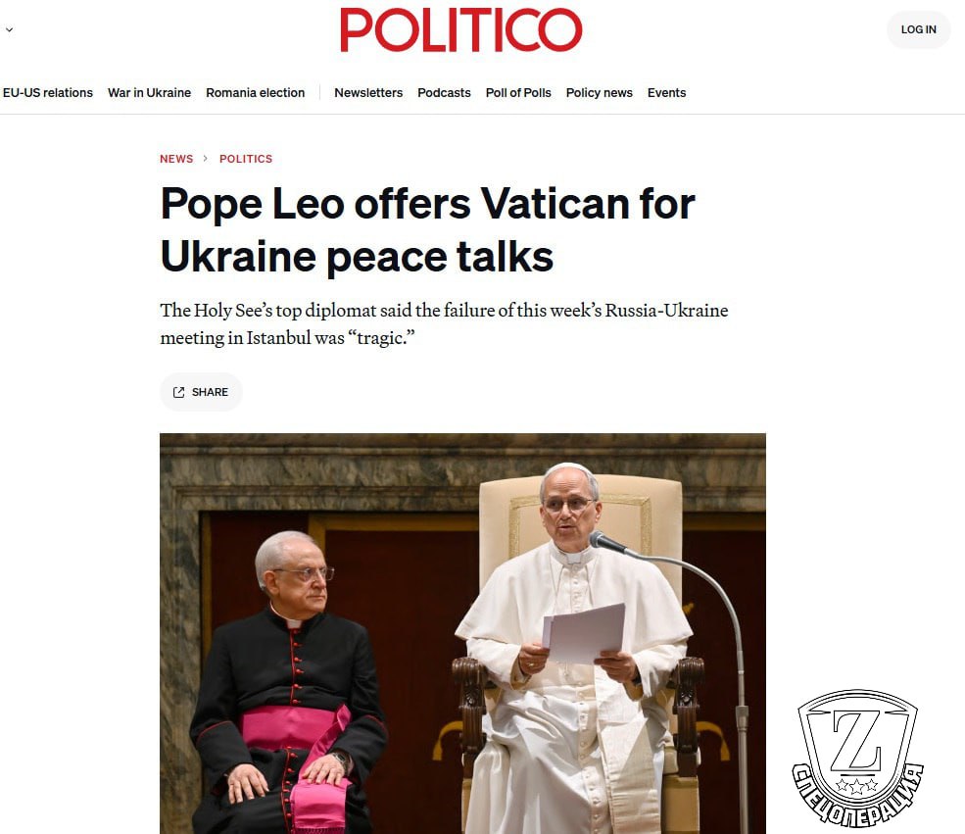The width and height of the screenshot is (965, 834).
Task: Go to Romania election page
Action: pos(255,92)
